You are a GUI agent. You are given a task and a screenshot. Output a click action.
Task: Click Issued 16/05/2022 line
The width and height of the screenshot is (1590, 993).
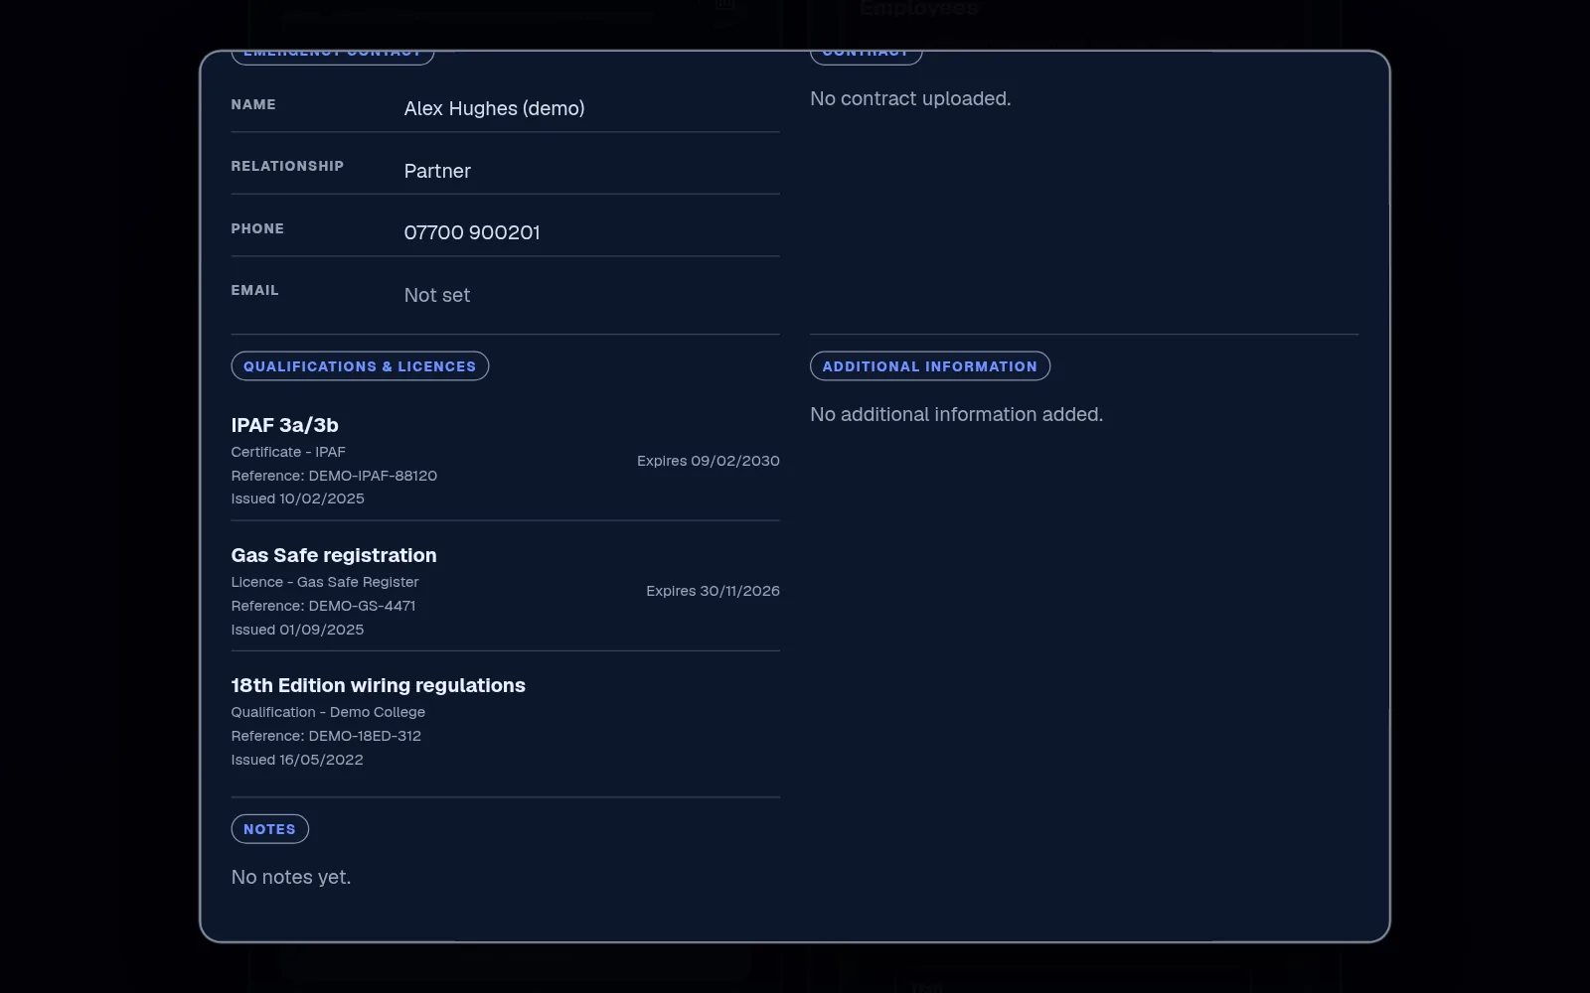297,760
